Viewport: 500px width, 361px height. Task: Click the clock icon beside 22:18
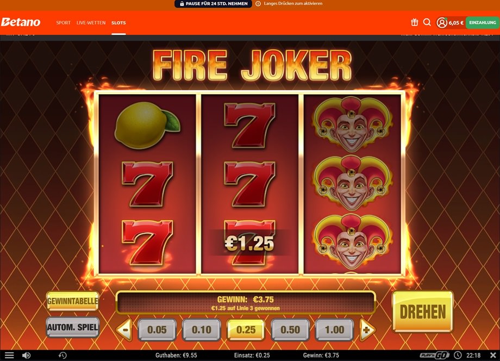click(x=458, y=355)
